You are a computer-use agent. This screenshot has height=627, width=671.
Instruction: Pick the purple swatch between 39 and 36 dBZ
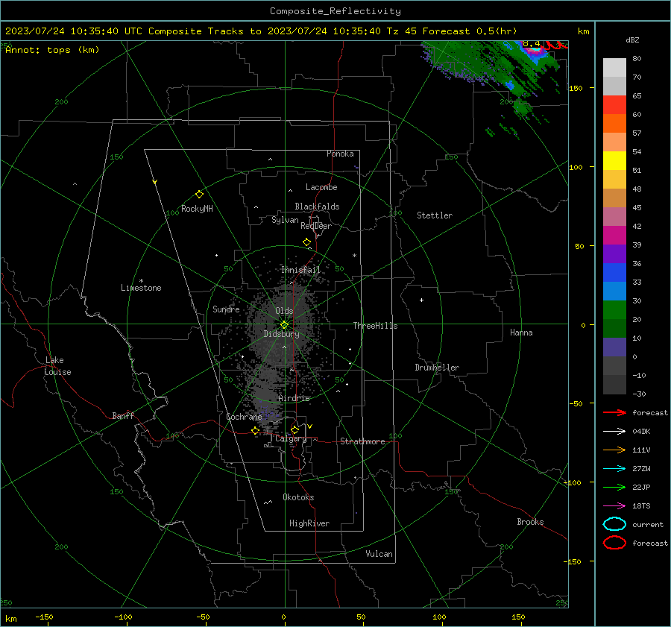point(614,253)
